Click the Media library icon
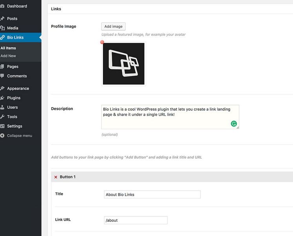 point(2,28)
